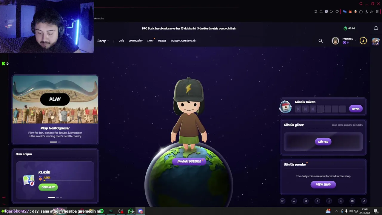Open the browser easy setup icon

tap(377, 12)
